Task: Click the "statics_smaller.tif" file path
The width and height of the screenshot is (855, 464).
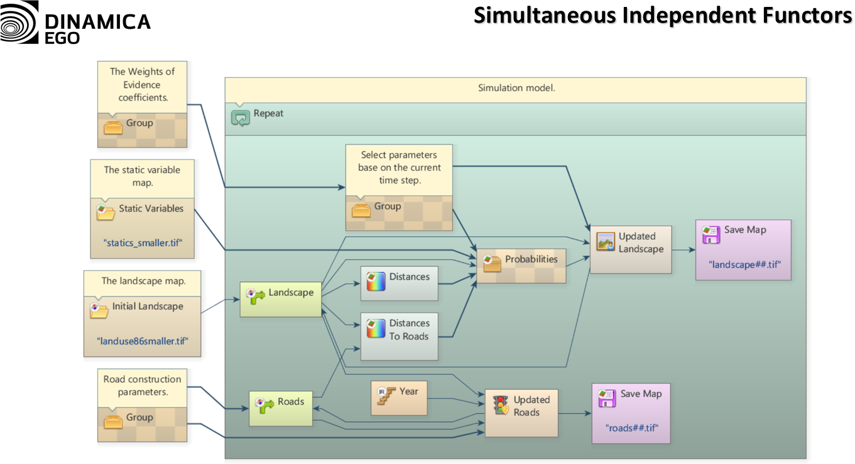Action: point(143,242)
